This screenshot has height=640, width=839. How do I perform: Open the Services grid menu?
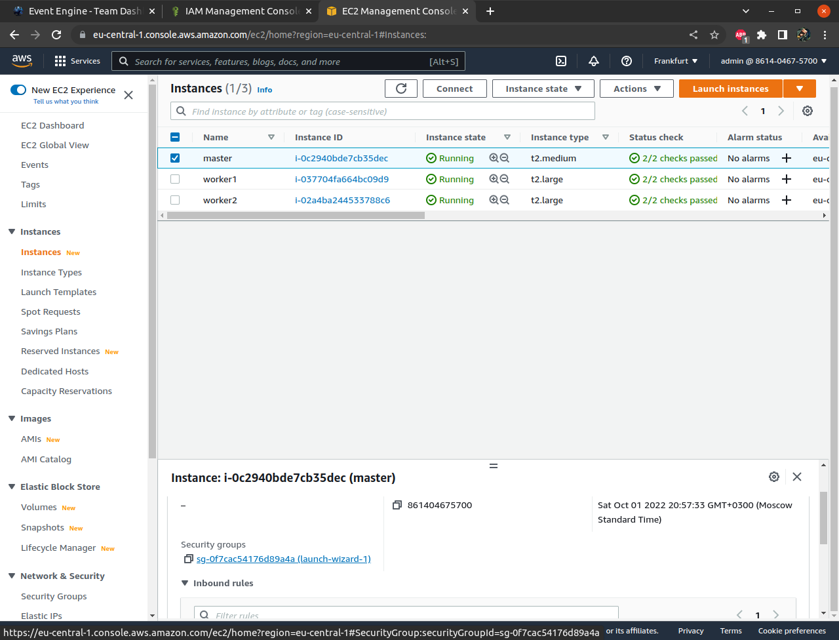tap(77, 61)
